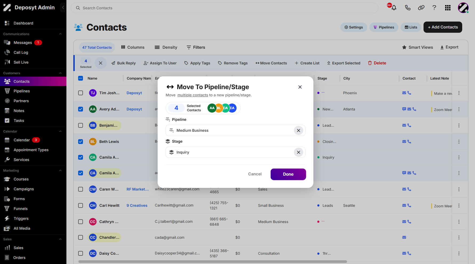Focus the Search Contacts field
Image resolution: width=475 pixels, height=264 pixels.
pos(225,8)
